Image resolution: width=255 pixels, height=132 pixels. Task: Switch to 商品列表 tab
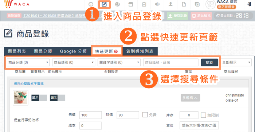tap(17, 51)
